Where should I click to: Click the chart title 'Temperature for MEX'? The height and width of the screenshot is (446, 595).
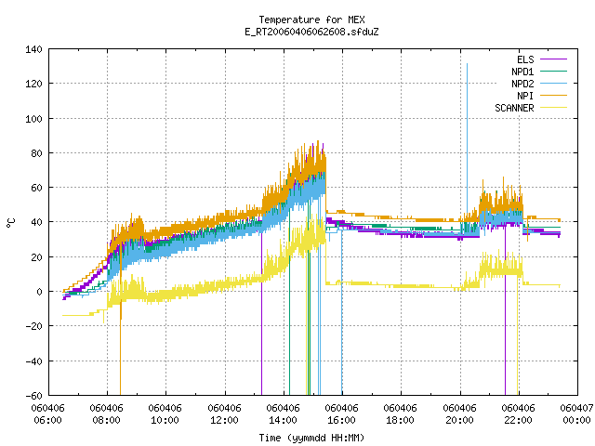[311, 20]
